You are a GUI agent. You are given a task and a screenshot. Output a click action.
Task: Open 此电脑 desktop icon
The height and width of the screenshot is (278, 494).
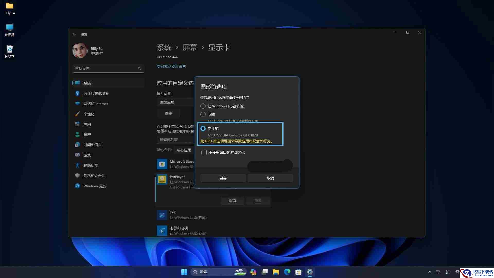point(10,30)
